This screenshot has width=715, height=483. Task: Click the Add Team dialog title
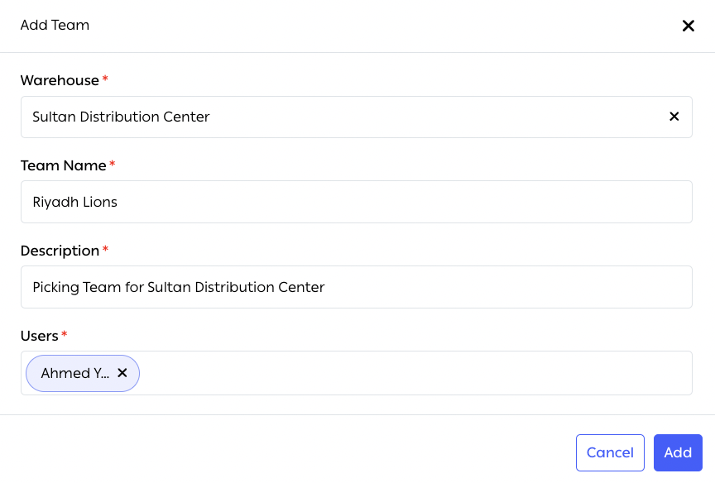click(55, 26)
